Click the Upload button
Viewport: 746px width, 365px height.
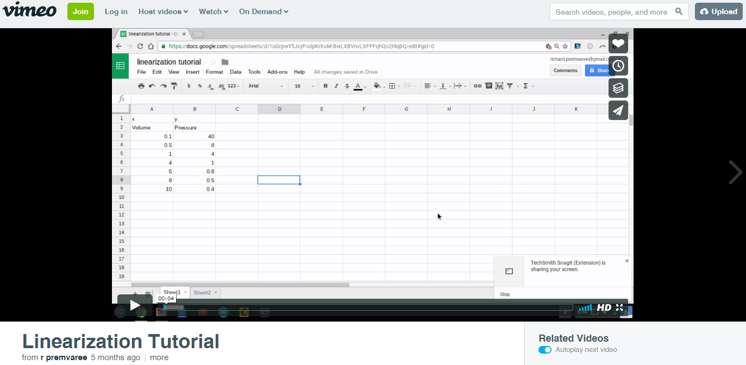[x=718, y=11]
